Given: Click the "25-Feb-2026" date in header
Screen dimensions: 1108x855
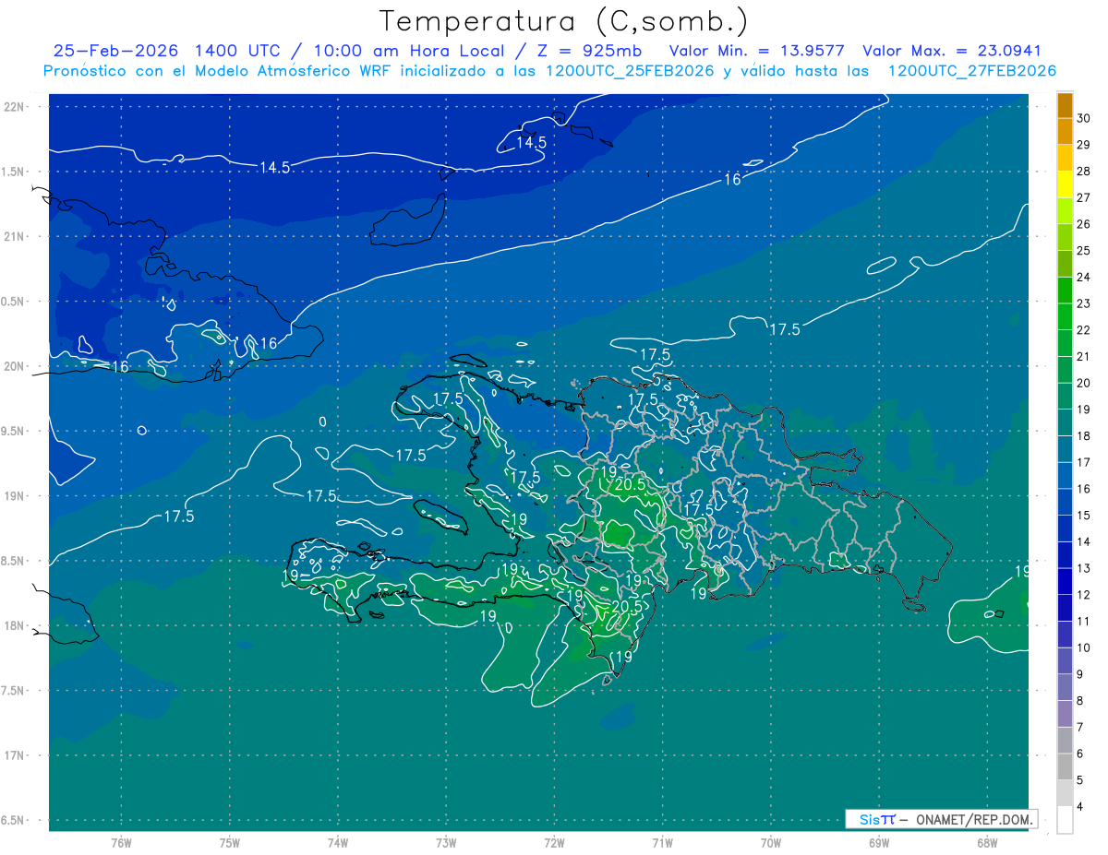Looking at the screenshot, I should point(116,52).
